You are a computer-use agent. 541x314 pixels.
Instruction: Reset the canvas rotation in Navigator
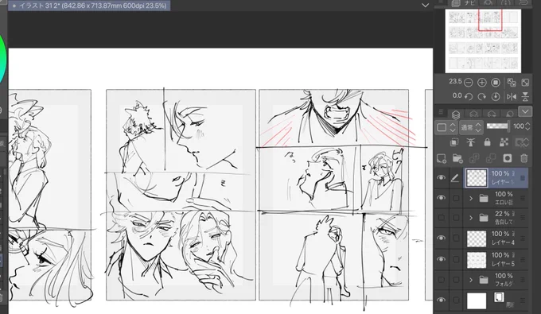point(496,97)
